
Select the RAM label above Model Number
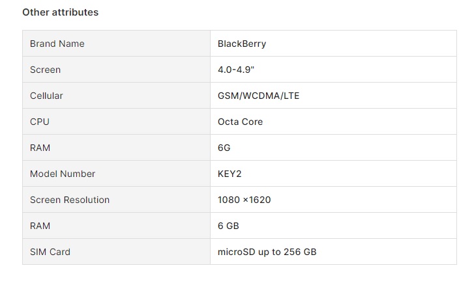pyautogui.click(x=40, y=148)
